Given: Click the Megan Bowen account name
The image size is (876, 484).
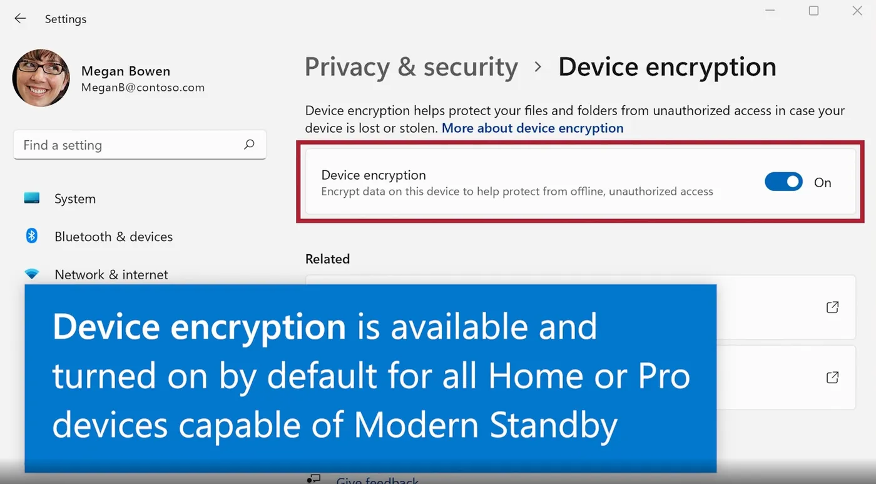Looking at the screenshot, I should point(126,71).
